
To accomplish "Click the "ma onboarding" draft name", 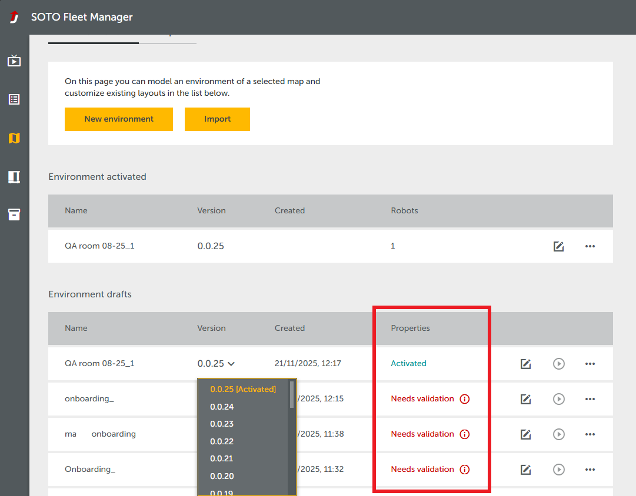I will [100, 434].
